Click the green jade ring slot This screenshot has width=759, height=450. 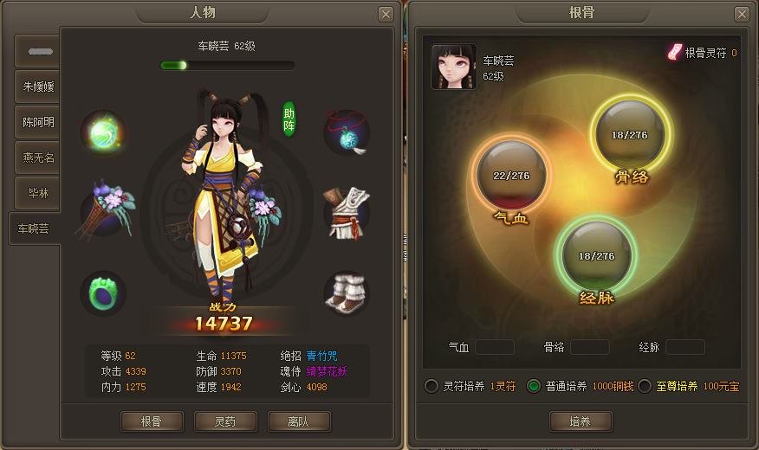click(x=103, y=294)
